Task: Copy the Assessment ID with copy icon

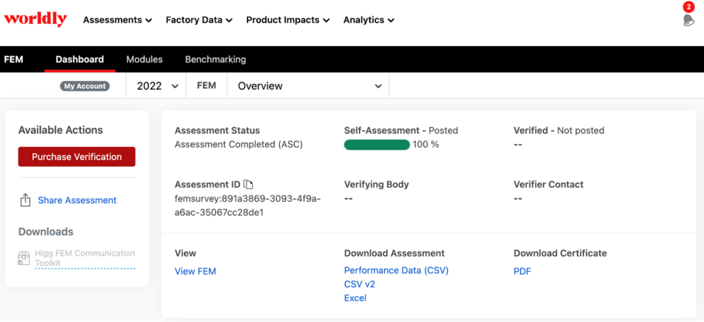Action: pyautogui.click(x=248, y=184)
